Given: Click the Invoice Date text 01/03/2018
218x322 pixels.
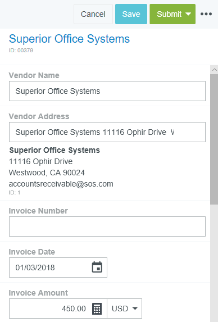Looking at the screenshot, I should pos(35,267).
